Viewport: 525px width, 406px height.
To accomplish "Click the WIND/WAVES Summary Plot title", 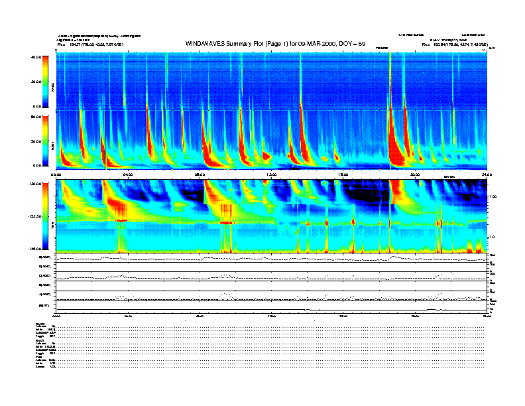I will click(275, 44).
